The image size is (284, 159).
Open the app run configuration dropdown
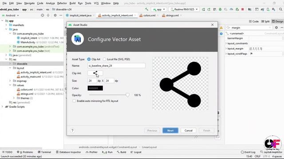coord(159,9)
